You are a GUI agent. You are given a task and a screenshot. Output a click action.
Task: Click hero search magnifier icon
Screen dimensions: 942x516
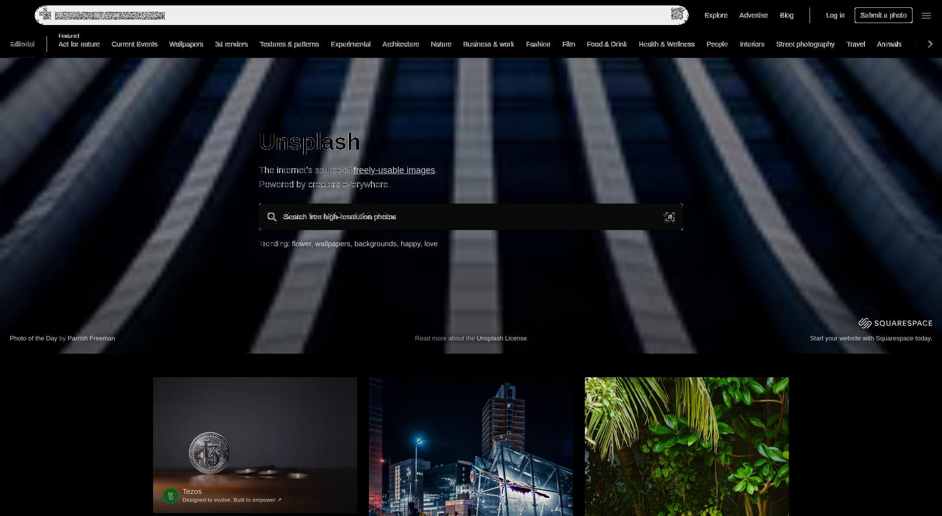tap(272, 217)
